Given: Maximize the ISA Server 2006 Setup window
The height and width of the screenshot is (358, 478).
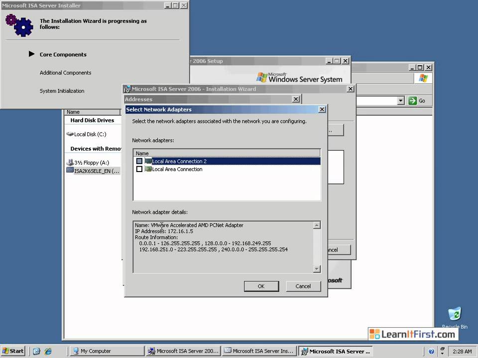Looking at the screenshot, I should tap(337, 61).
